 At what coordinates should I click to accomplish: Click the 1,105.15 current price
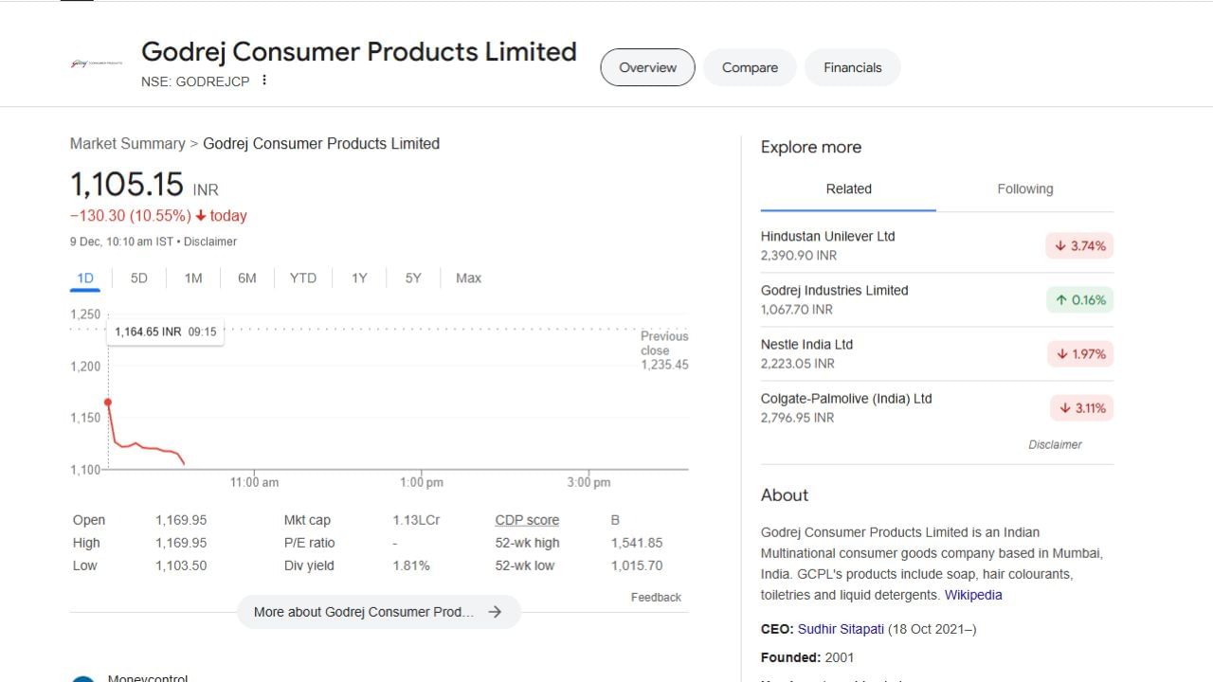point(127,185)
